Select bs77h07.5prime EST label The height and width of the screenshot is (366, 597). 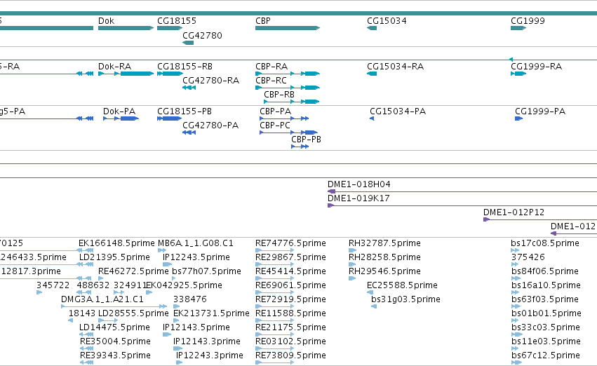(x=207, y=271)
